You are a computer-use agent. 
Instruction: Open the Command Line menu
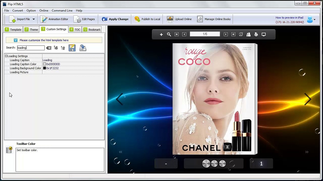(62, 11)
